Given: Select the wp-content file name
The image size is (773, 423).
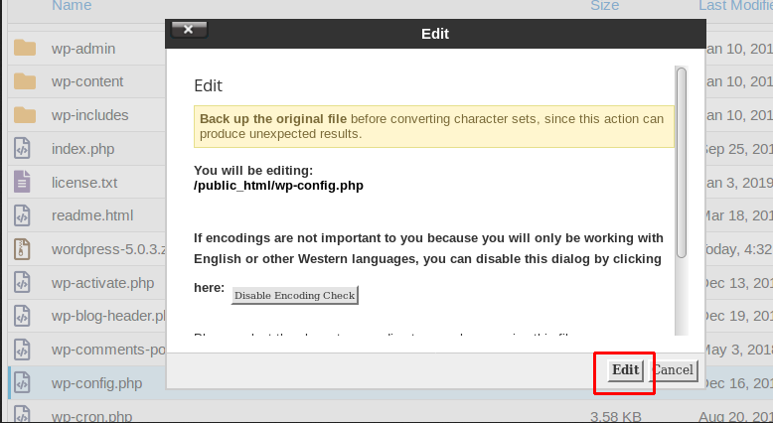Looking at the screenshot, I should (87, 81).
